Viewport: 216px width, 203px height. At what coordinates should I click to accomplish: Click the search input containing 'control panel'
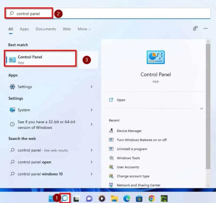pyautogui.click(x=108, y=13)
